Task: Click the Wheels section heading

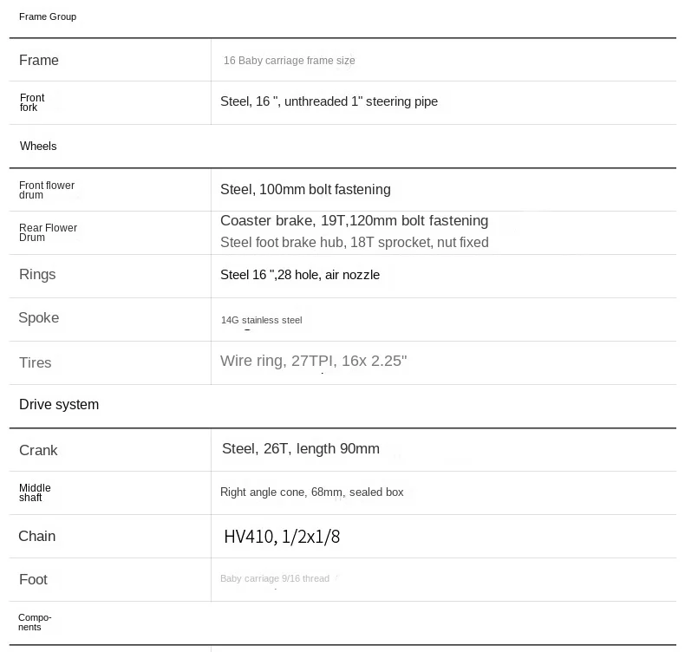Action: [x=38, y=146]
